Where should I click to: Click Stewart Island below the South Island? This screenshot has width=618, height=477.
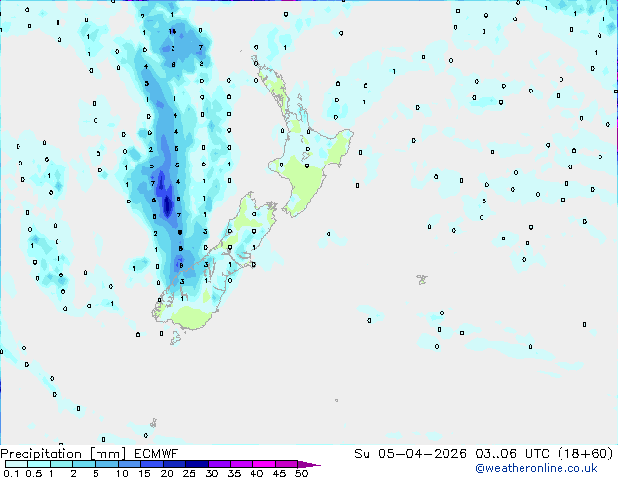(x=175, y=337)
